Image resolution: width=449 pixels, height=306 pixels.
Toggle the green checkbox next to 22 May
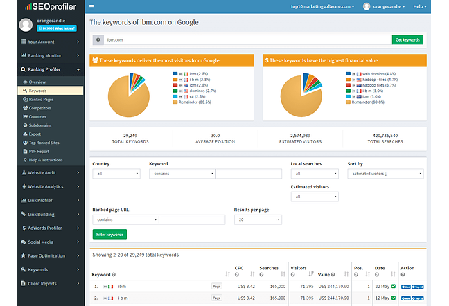(x=394, y=286)
